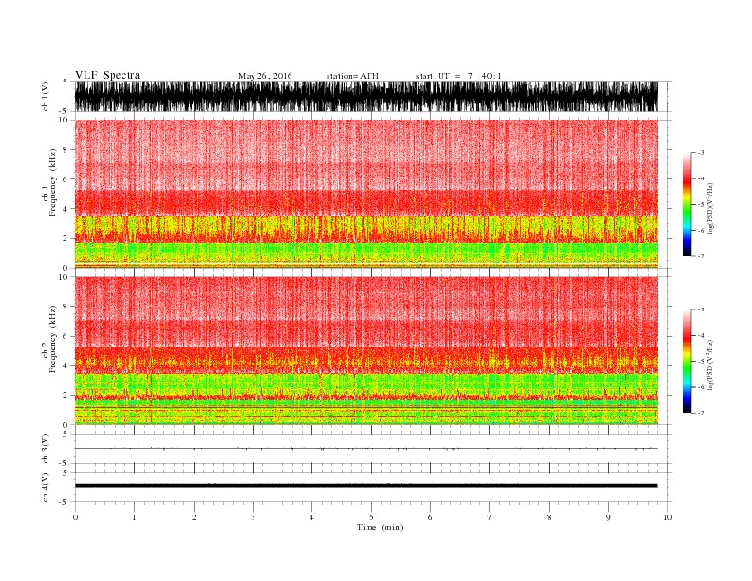Click the time axis tick label "6"
The height and width of the screenshot is (581, 752).
click(x=430, y=517)
